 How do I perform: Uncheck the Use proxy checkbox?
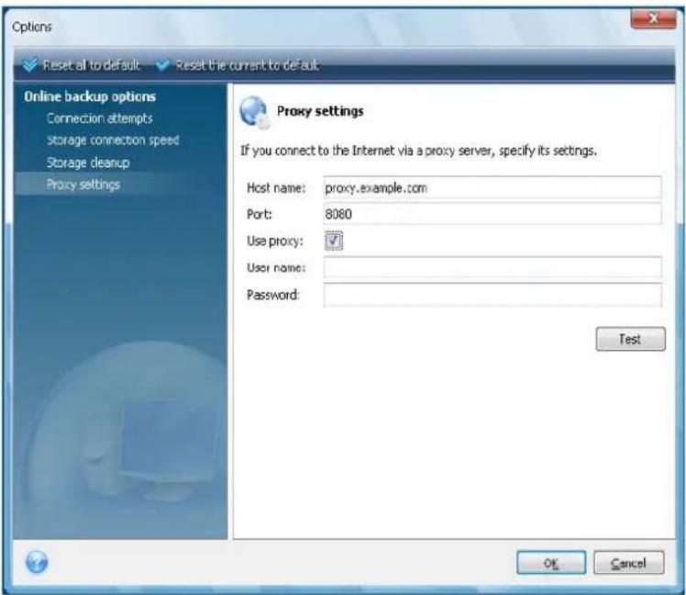(x=334, y=240)
